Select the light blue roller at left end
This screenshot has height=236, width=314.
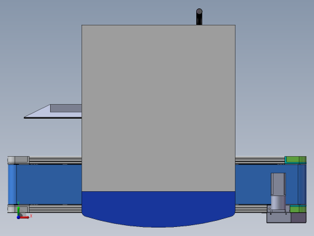tap(12, 184)
